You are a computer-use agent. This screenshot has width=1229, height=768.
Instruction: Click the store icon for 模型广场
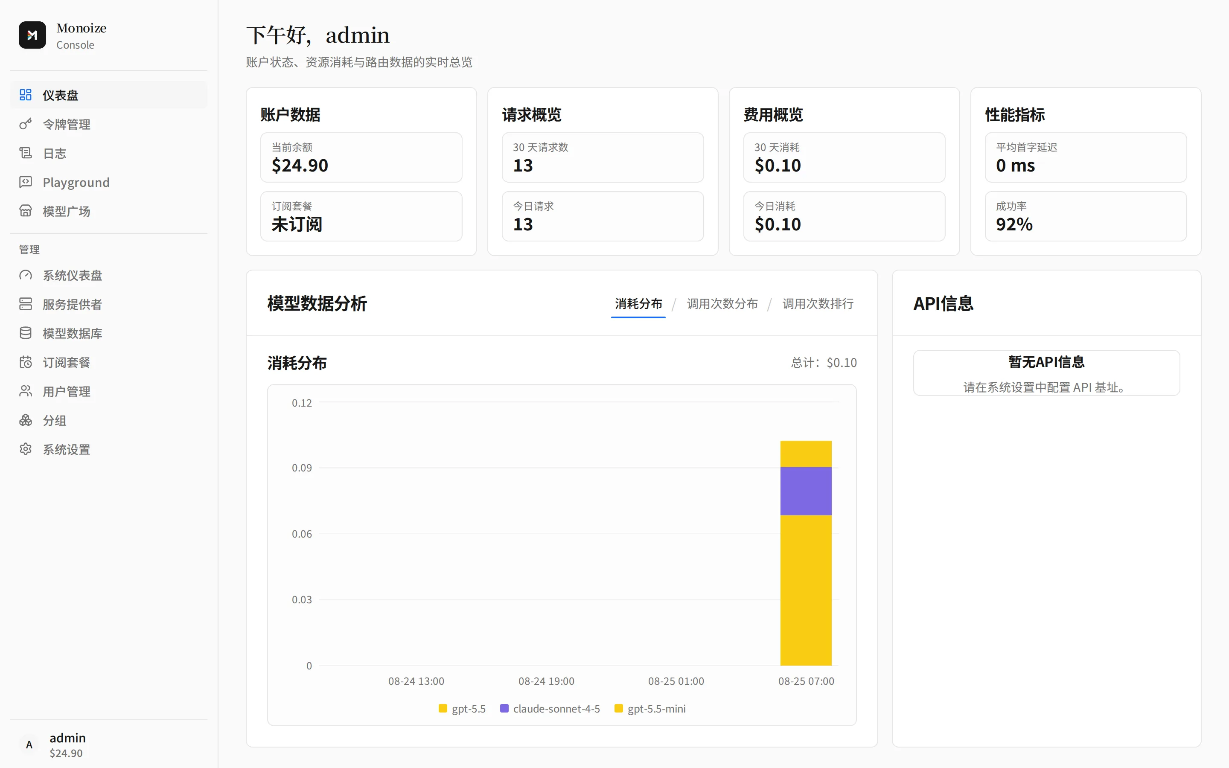pos(26,211)
